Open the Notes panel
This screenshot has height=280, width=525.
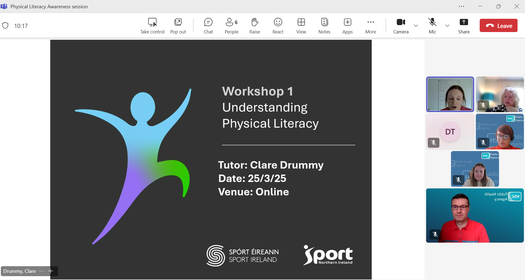[x=324, y=26]
